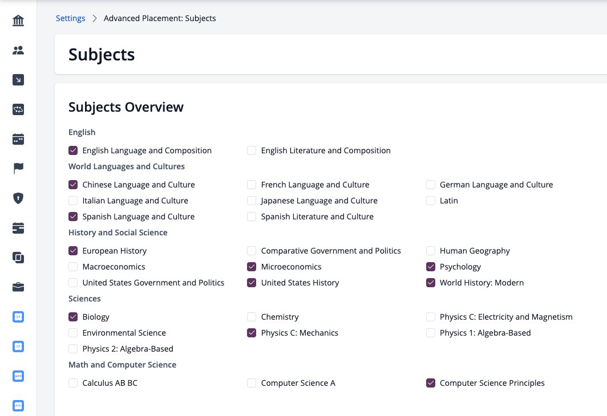Go back to Settings breadcrumb link

(71, 18)
